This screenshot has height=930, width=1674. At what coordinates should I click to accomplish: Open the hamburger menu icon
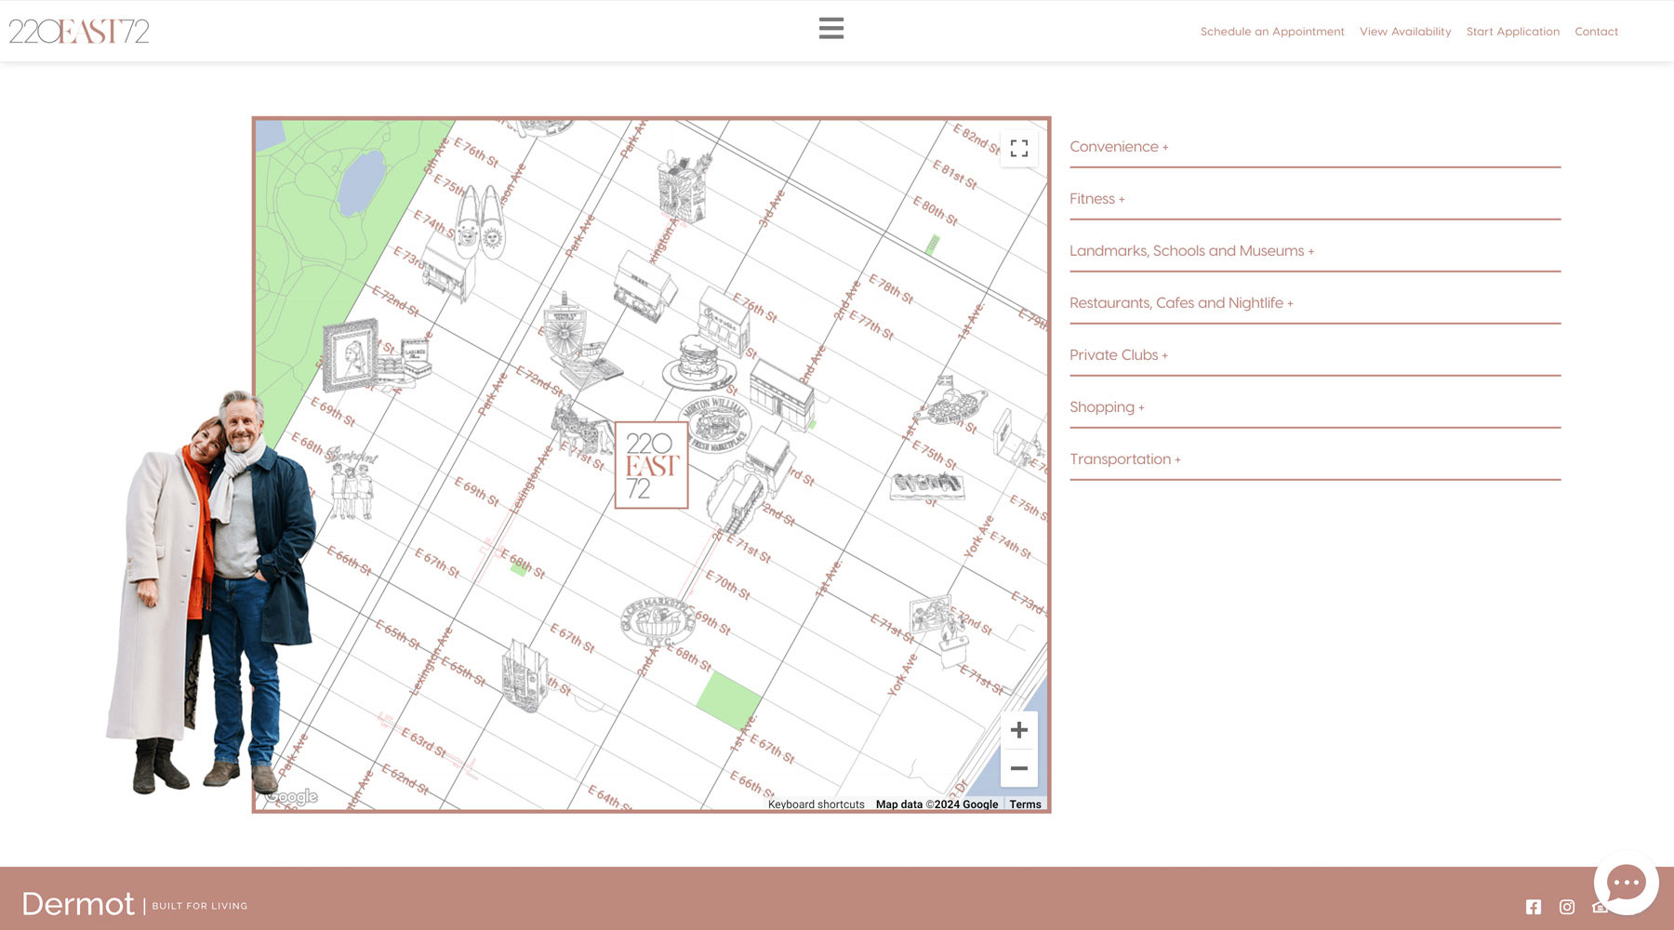click(x=830, y=29)
